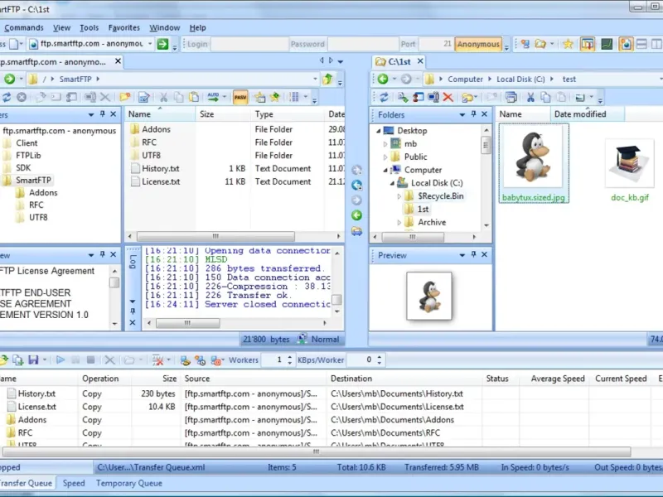Click the stop/abort icon in remote toolbar
The width and height of the screenshot is (663, 497).
pos(22,97)
